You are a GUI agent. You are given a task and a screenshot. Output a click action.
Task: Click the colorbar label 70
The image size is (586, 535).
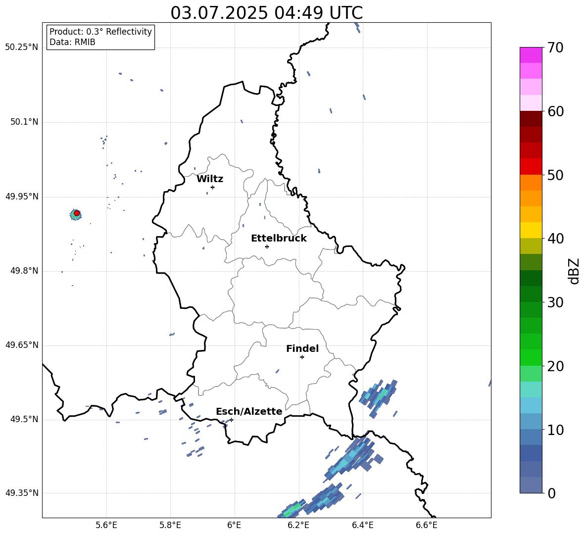pos(555,48)
